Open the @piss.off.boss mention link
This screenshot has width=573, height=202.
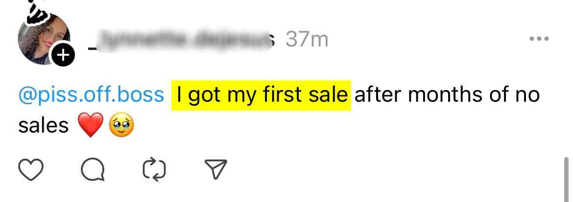point(91,95)
